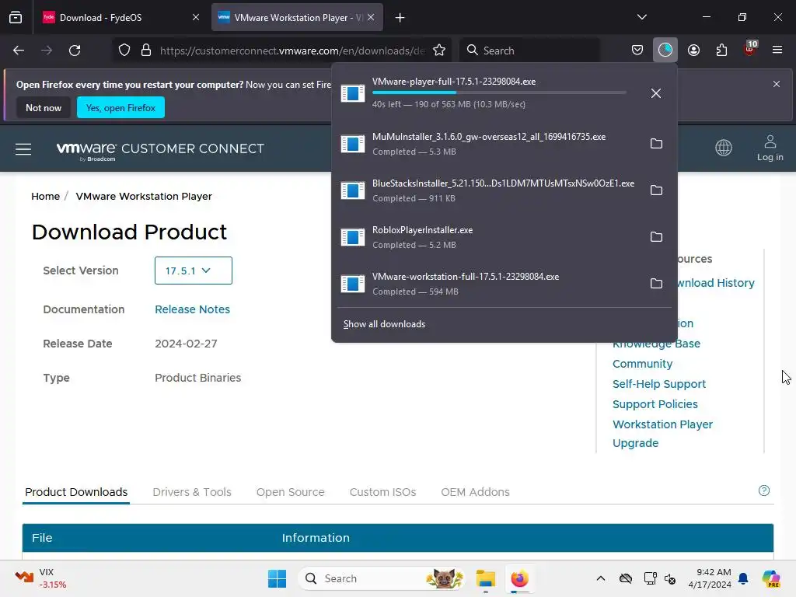796x597 pixels.
Task: Open VIX stock widget
Action: tap(40, 578)
